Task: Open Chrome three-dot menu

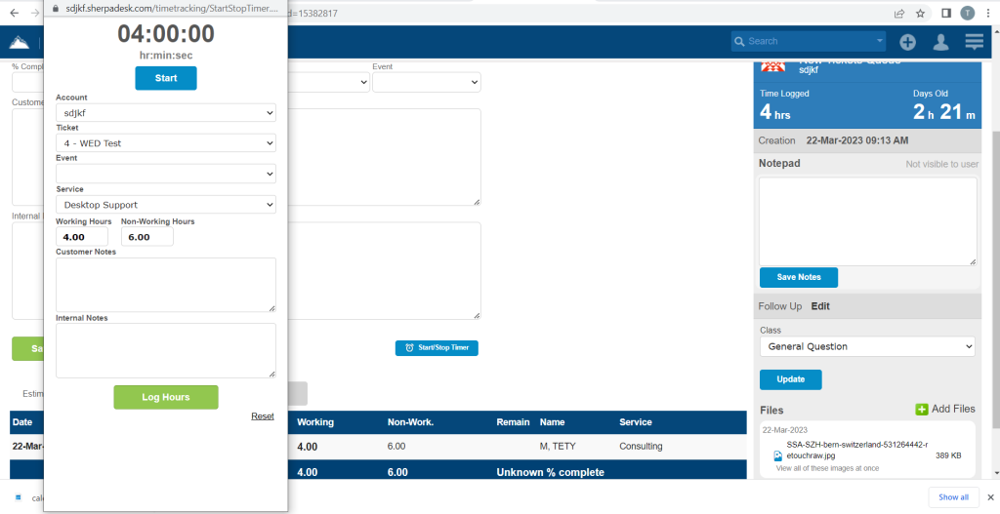Action: coord(988,13)
